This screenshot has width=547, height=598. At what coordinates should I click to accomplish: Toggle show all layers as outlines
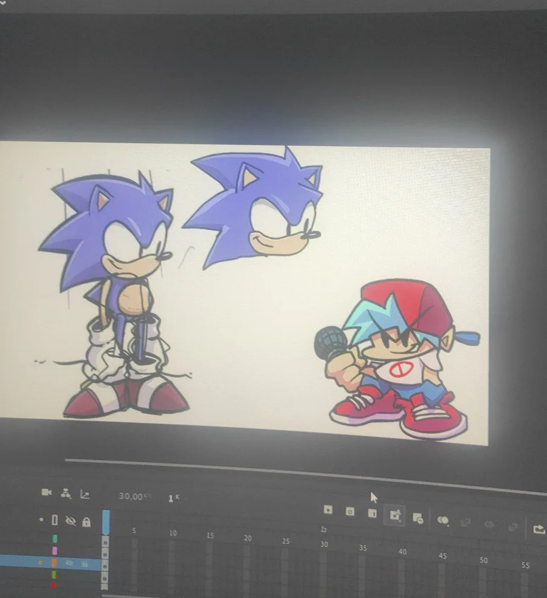pyautogui.click(x=55, y=520)
